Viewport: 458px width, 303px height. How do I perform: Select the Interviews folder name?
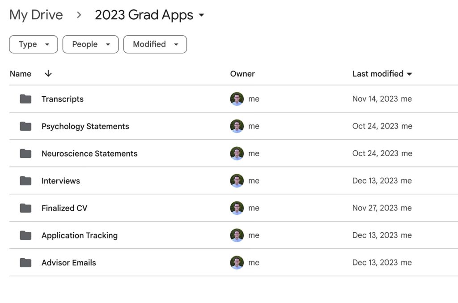(x=61, y=181)
